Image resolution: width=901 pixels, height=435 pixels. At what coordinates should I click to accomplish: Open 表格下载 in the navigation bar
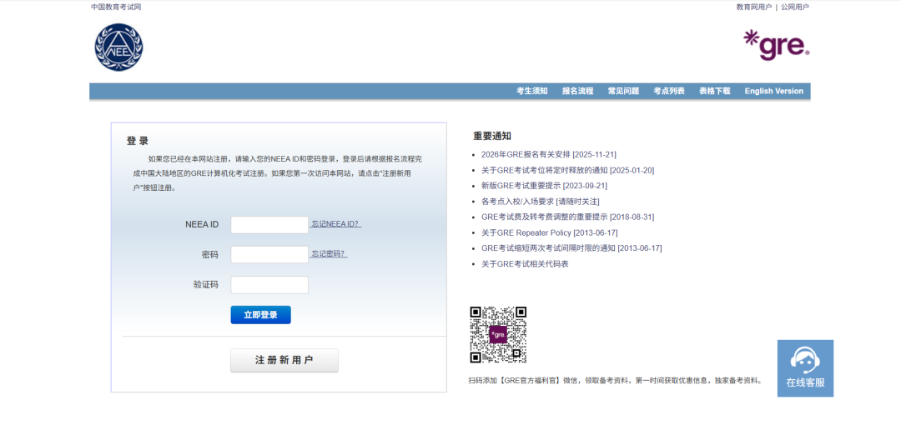click(x=715, y=91)
